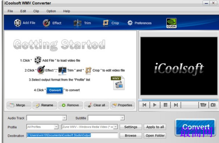This screenshot has height=143, width=219.
Task: Open the Effect tool in toolbar
Action: click(x=52, y=23)
